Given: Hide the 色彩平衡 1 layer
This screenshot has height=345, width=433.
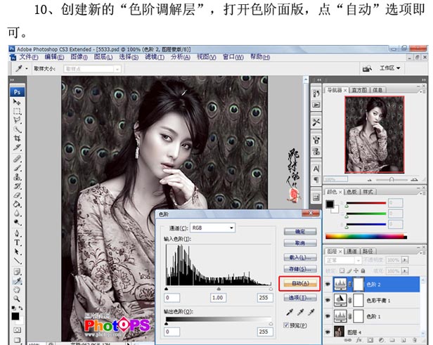Looking at the screenshot, I should 328,300.
